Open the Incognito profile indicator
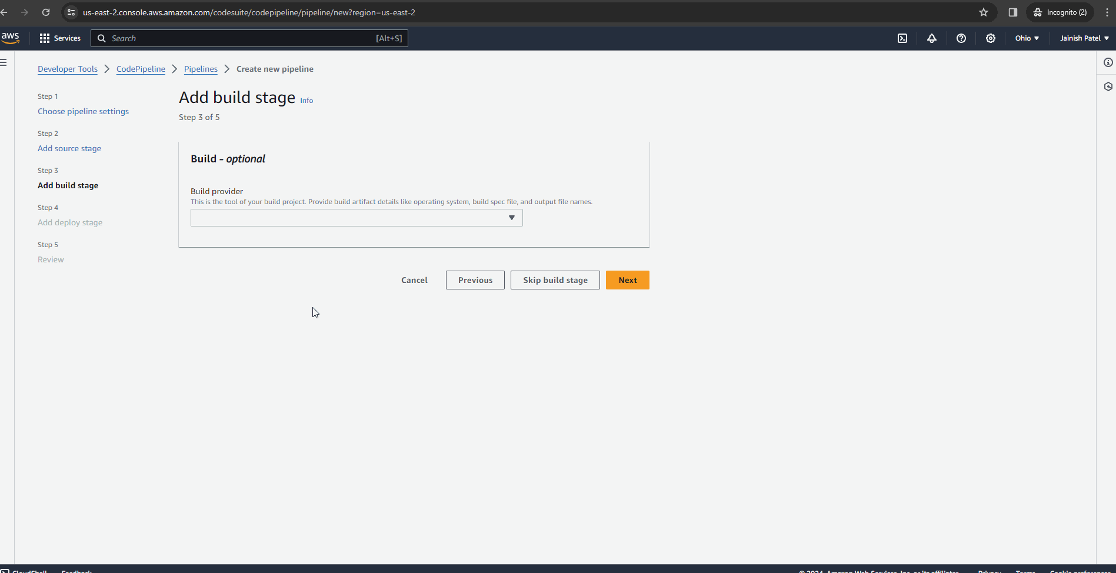Screen dimensions: 1116x573 coord(1060,12)
